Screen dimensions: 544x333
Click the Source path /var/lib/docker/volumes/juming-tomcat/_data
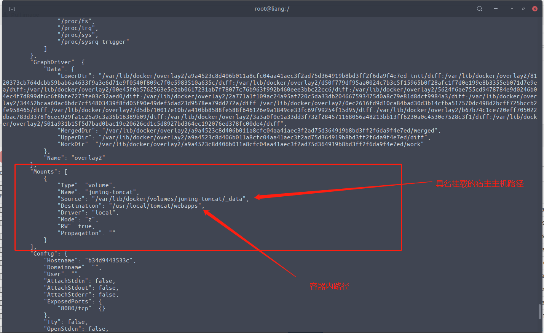click(x=170, y=199)
